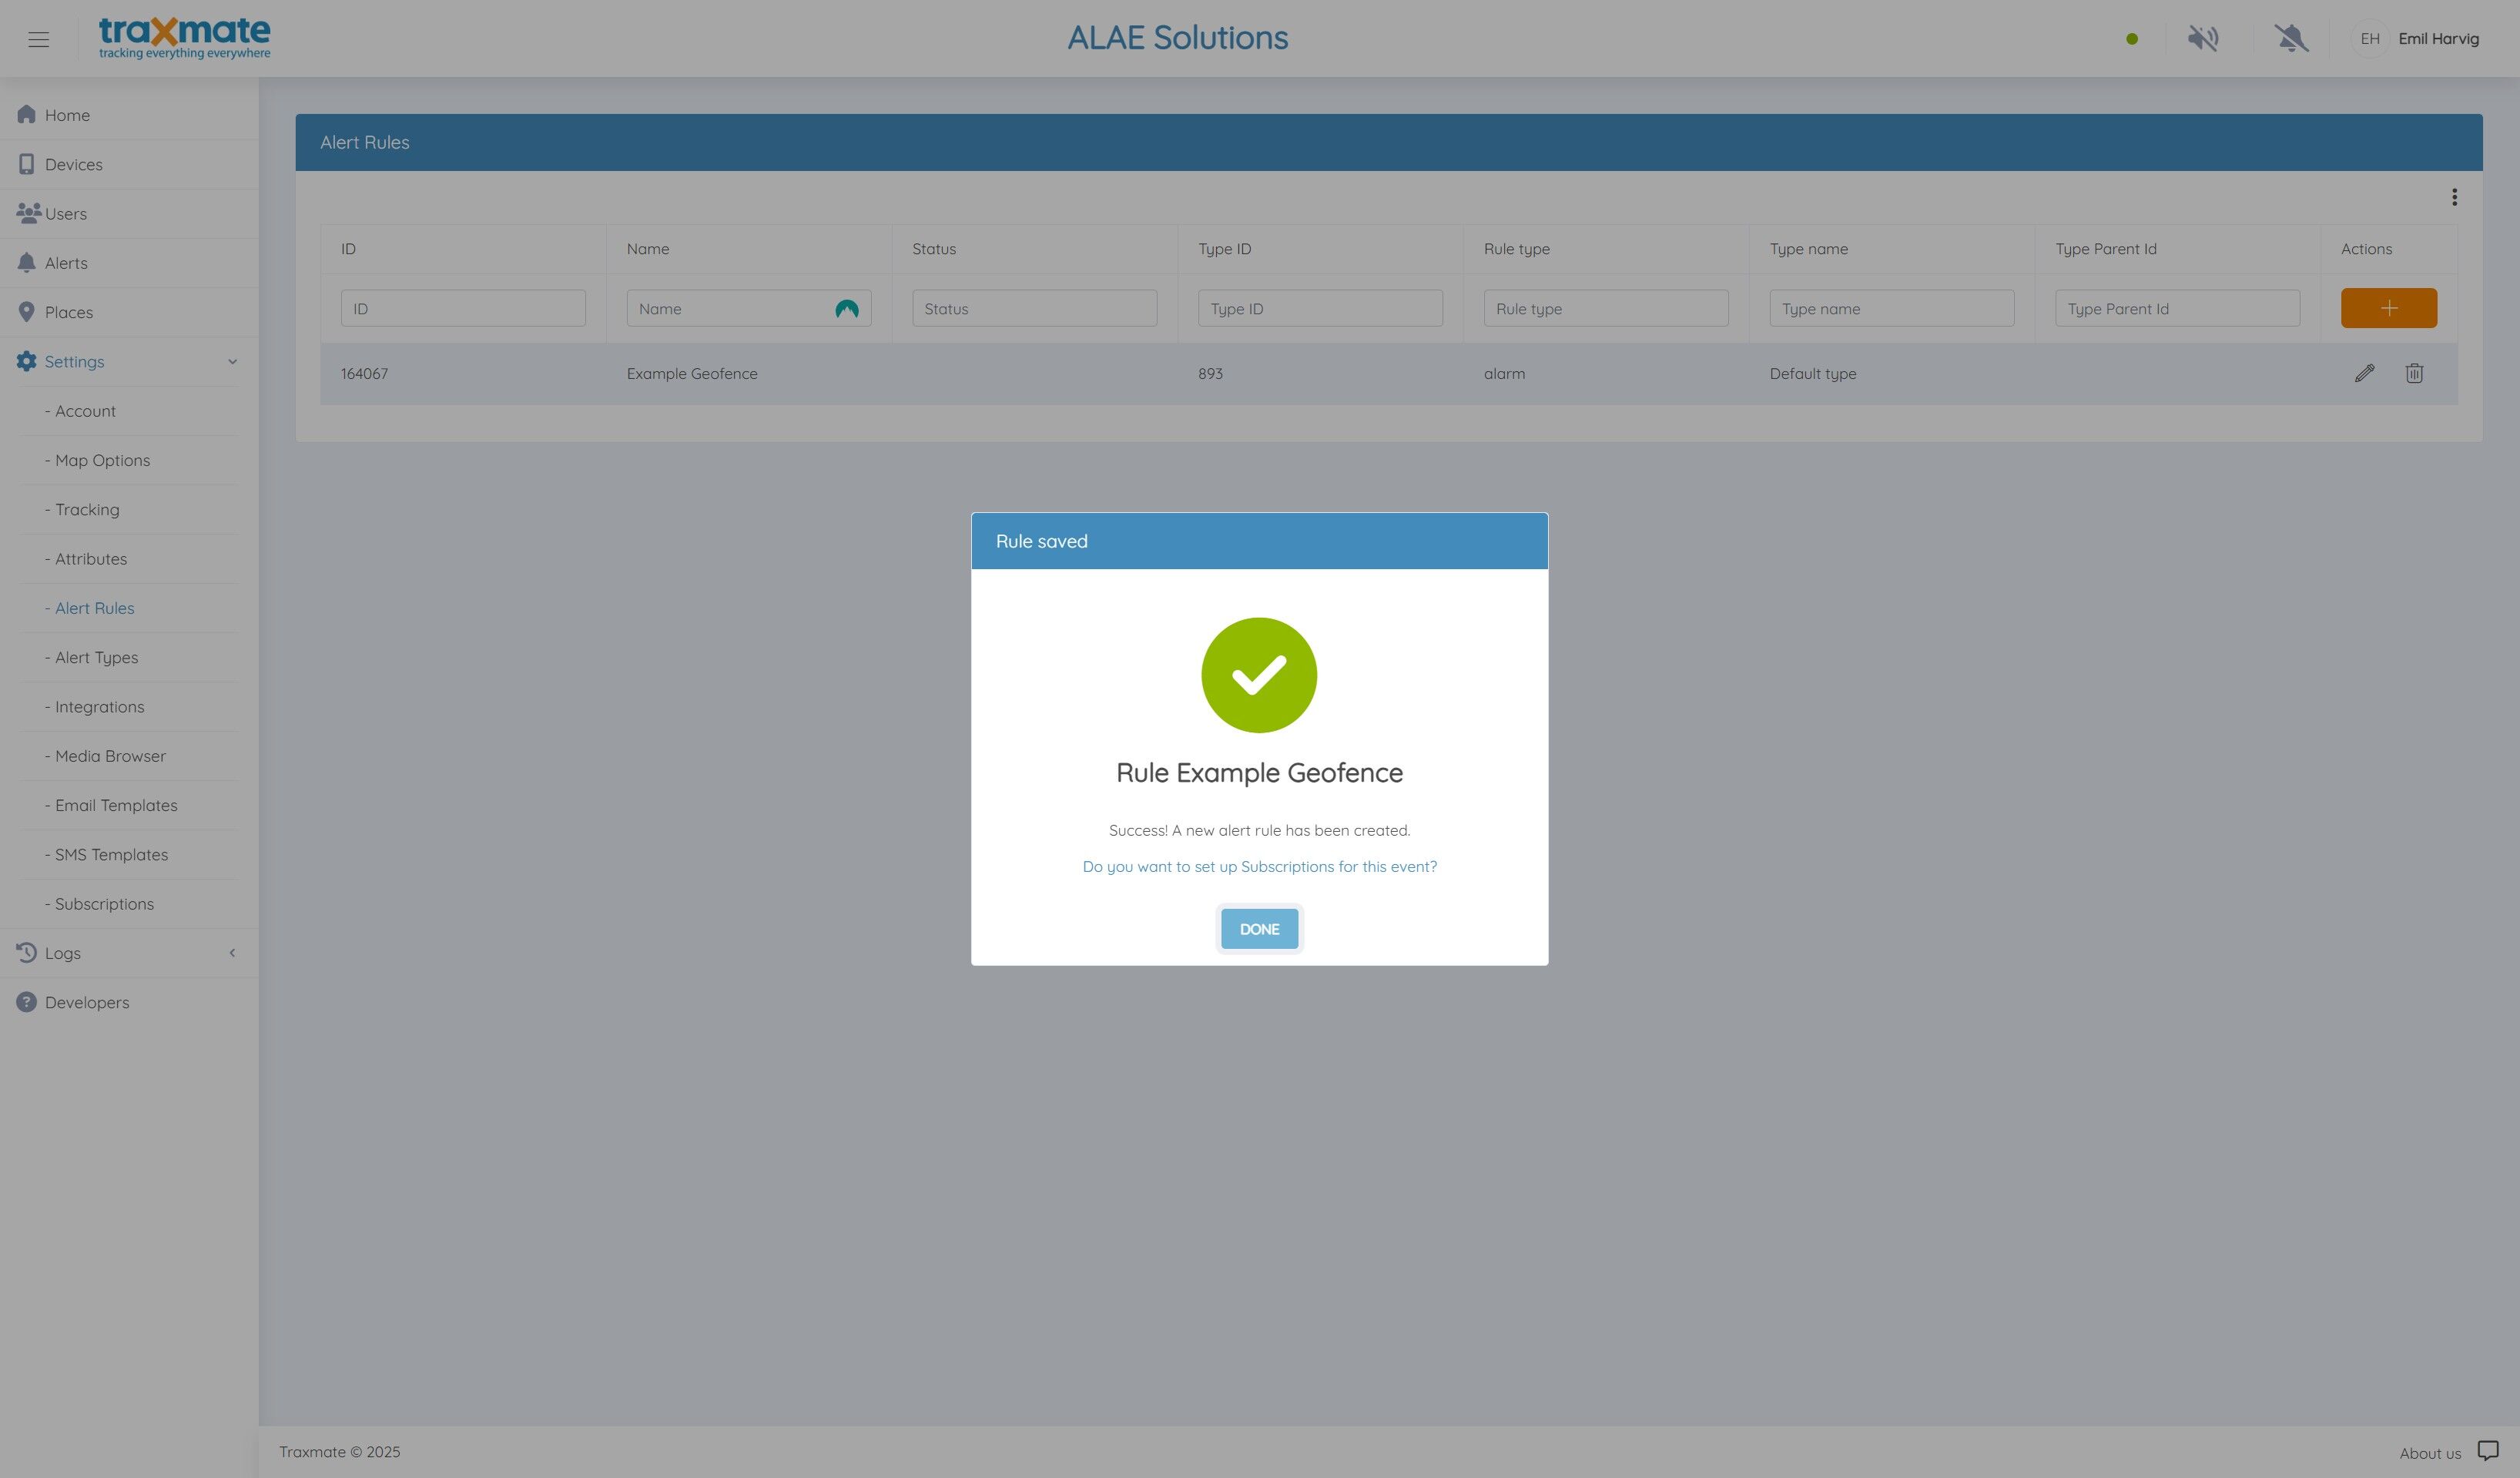Click the Type ID filter input
Image resolution: width=2520 pixels, height=1478 pixels.
[1320, 309]
